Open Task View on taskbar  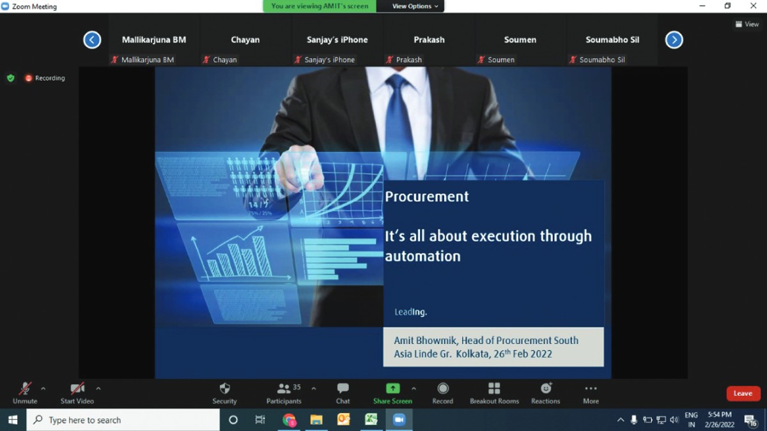pyautogui.click(x=260, y=420)
